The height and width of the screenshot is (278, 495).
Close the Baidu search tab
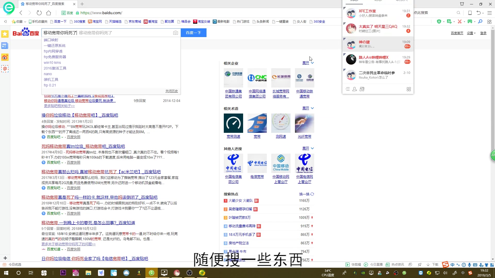coord(74,4)
